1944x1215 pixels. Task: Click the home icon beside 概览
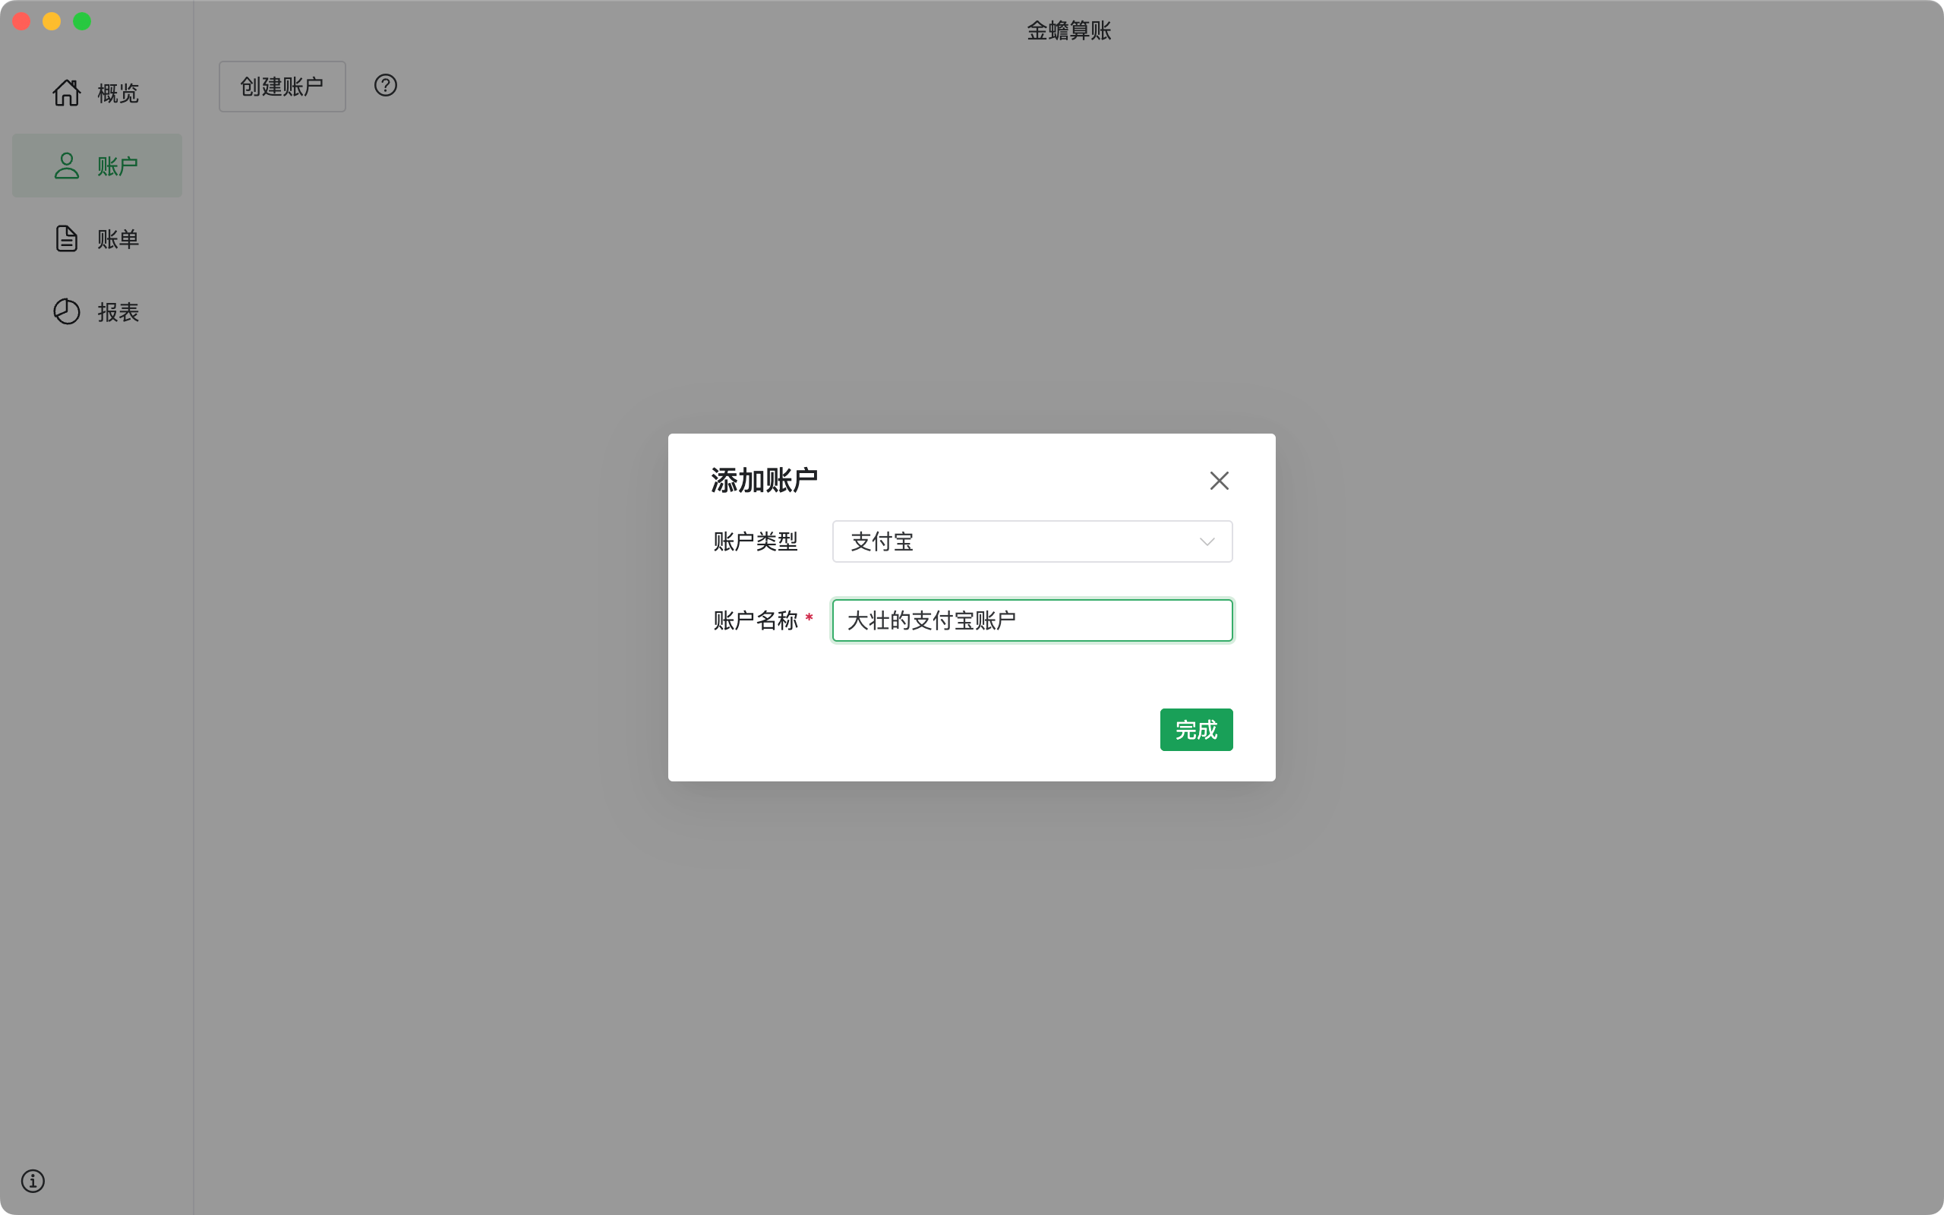tap(67, 93)
